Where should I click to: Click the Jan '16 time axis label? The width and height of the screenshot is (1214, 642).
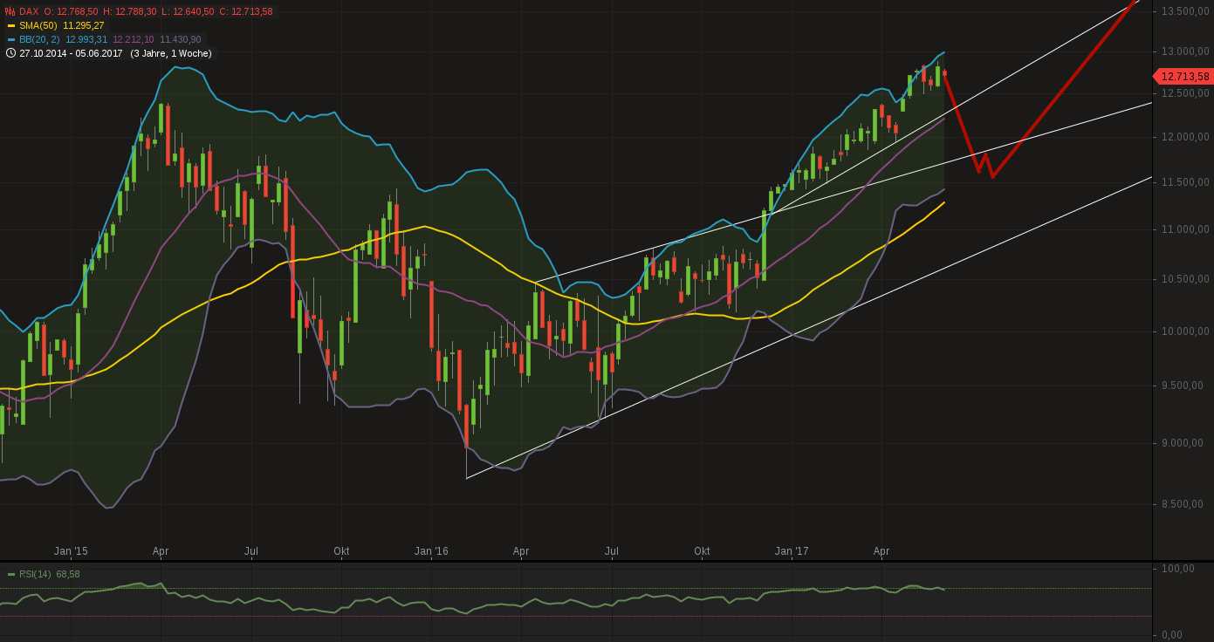pos(431,551)
